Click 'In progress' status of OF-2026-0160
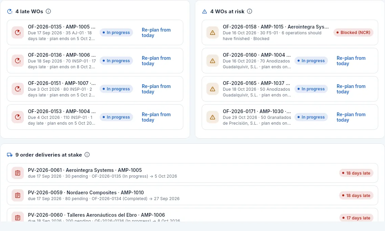385x231 pixels. coord(311,61)
